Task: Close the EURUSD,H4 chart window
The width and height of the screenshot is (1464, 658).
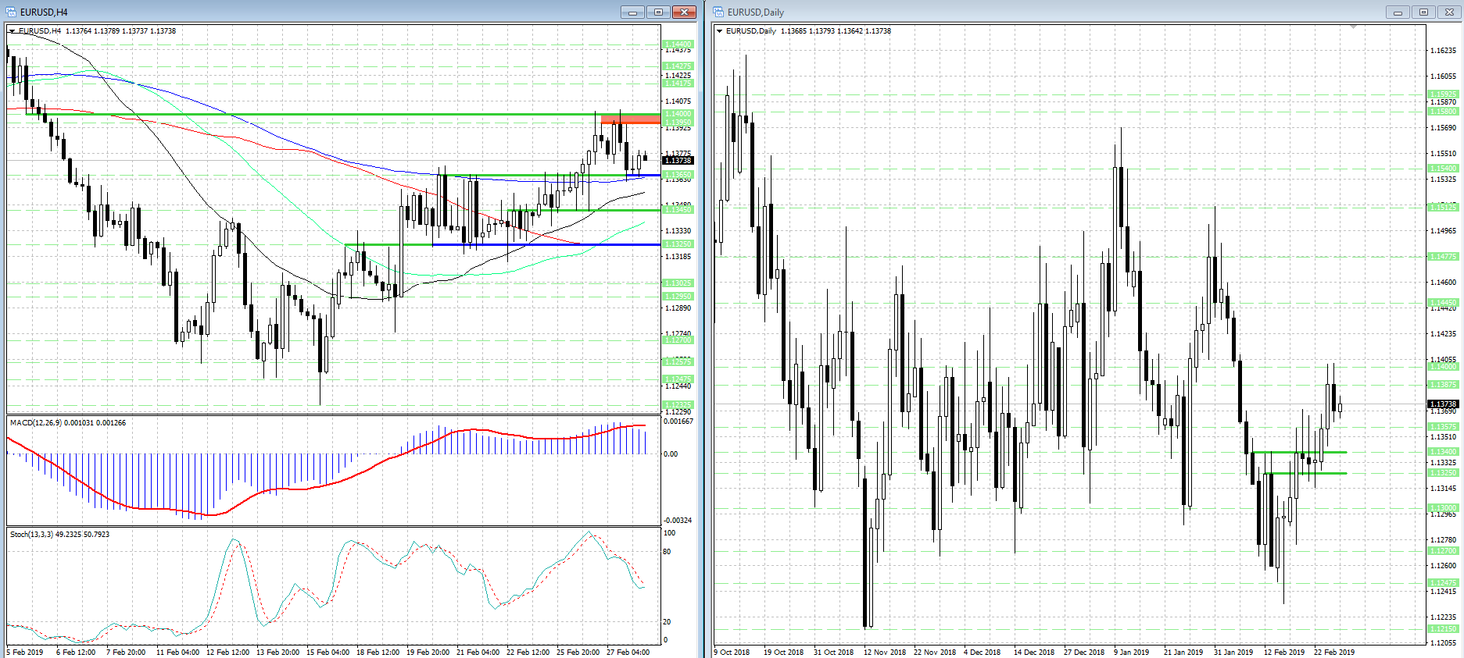Action: click(x=684, y=12)
